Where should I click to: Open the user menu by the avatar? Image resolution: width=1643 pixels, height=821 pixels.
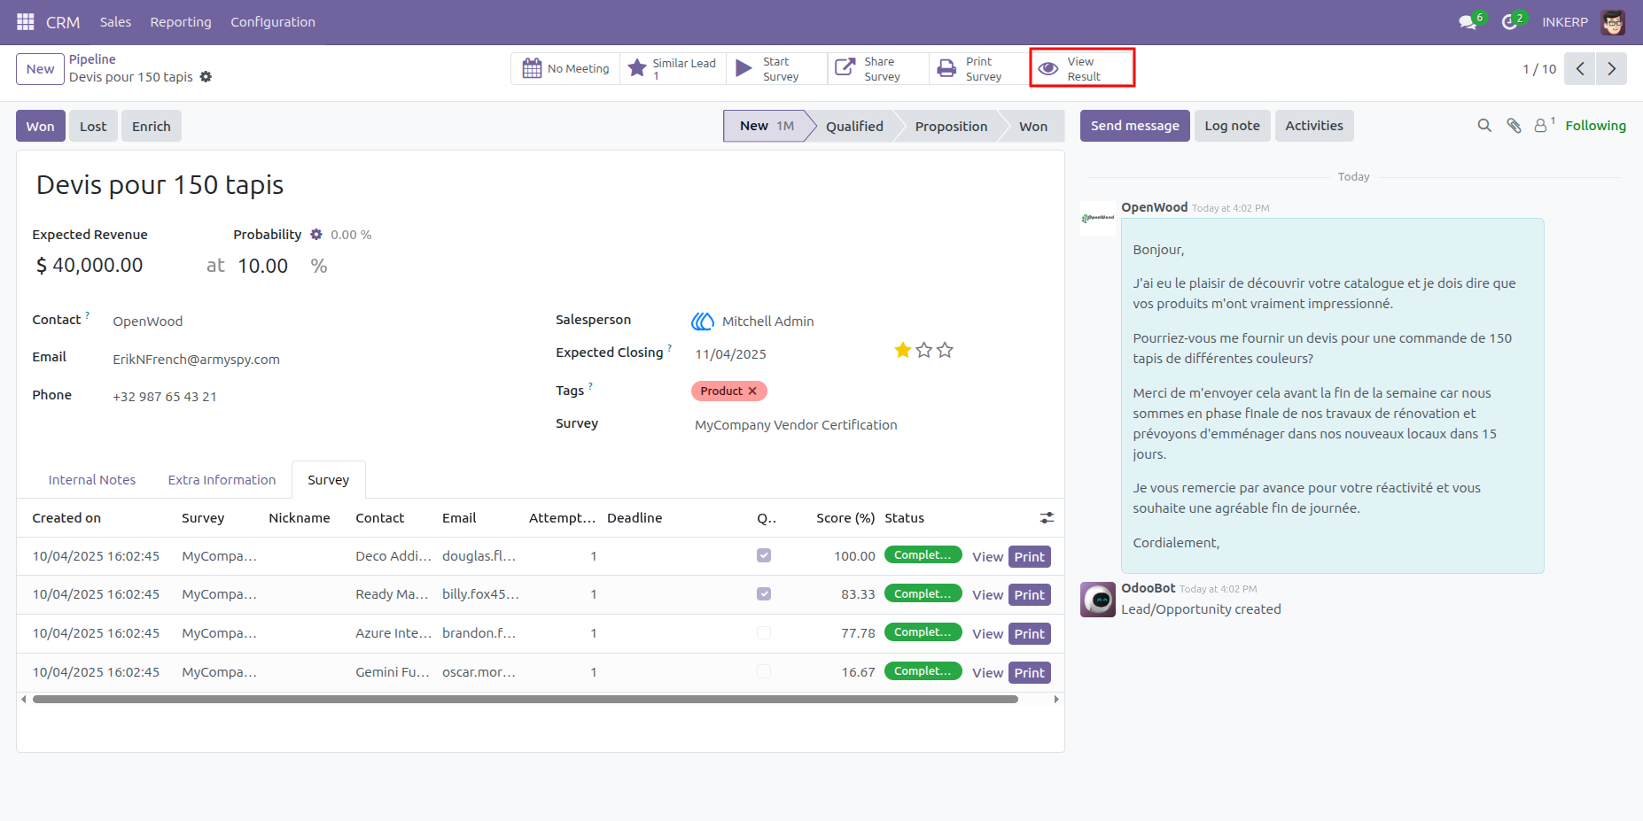click(1613, 22)
